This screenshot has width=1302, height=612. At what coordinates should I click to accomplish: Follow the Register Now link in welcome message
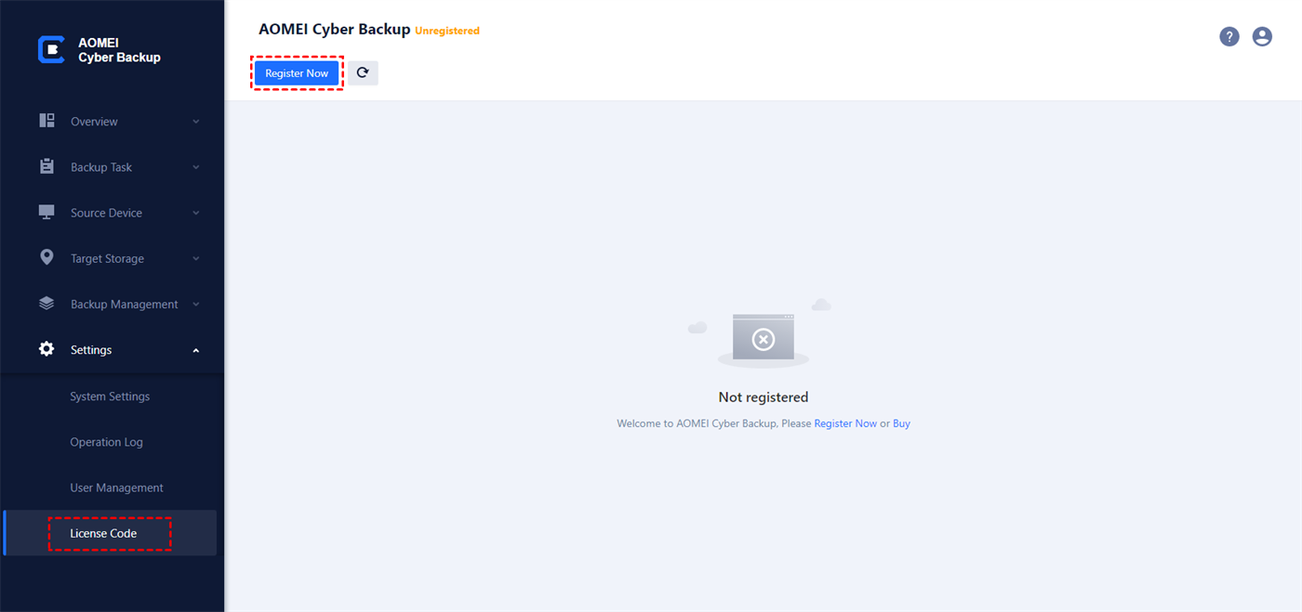pos(845,423)
